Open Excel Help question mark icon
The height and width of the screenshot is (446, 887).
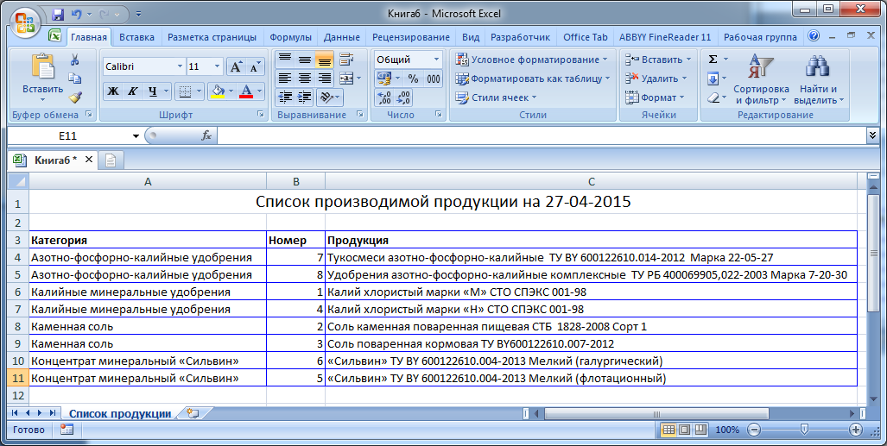[814, 37]
